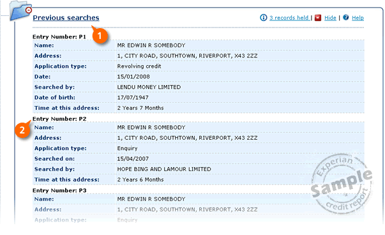Select Entry Number: P1 heading
The width and height of the screenshot is (385, 235).
tap(59, 37)
